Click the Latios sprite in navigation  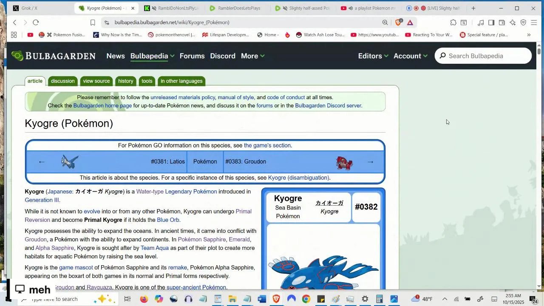coord(70,161)
